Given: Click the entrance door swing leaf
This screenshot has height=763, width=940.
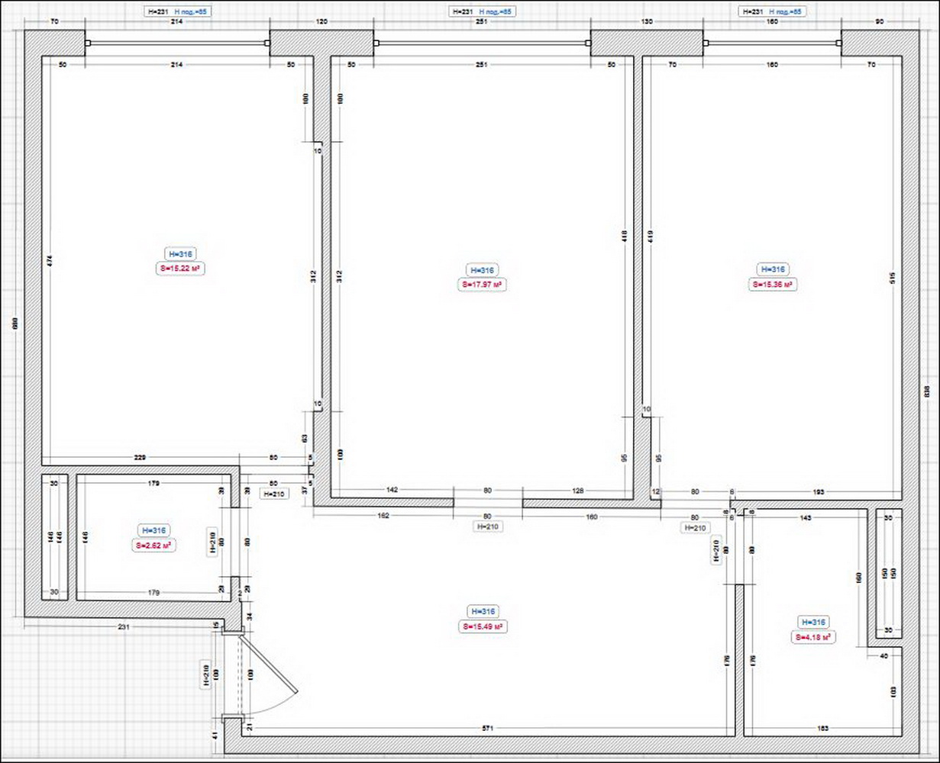Looking at the screenshot, I should 272,671.
